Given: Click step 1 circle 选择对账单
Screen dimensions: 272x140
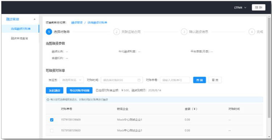Looking at the screenshot, I should (49, 32).
